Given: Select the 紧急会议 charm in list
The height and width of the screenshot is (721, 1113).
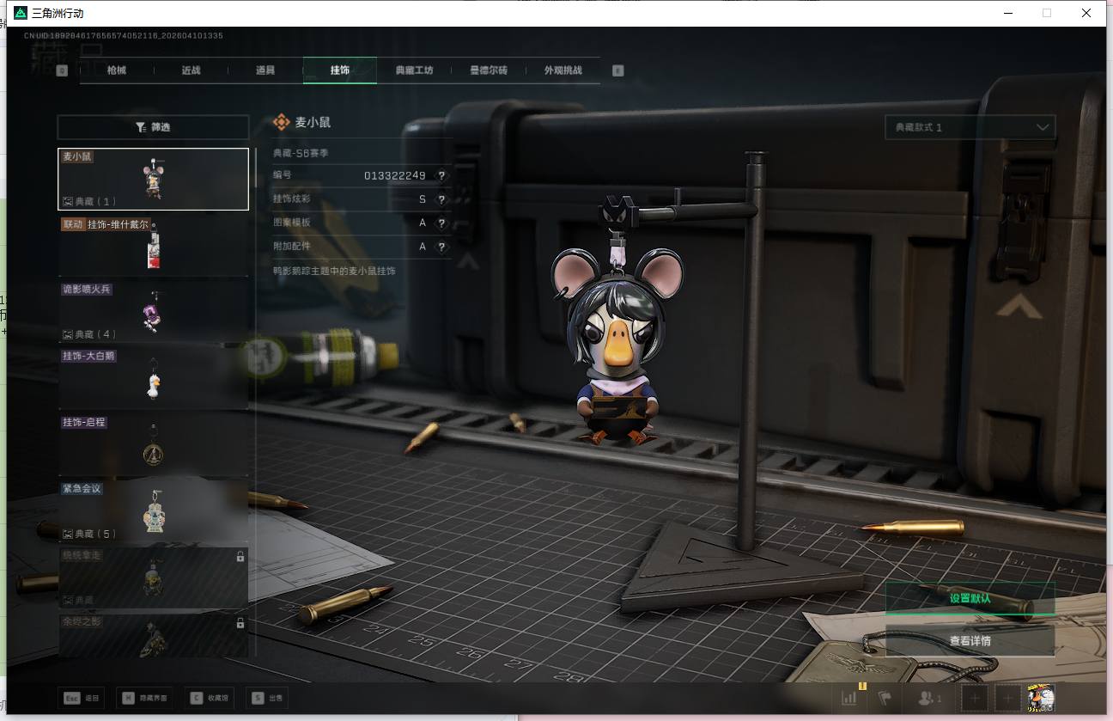Looking at the screenshot, I should pyautogui.click(x=153, y=511).
